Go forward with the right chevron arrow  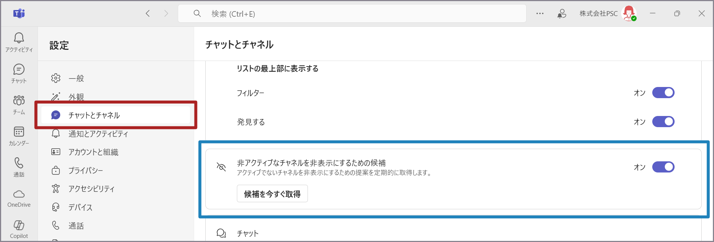(166, 14)
